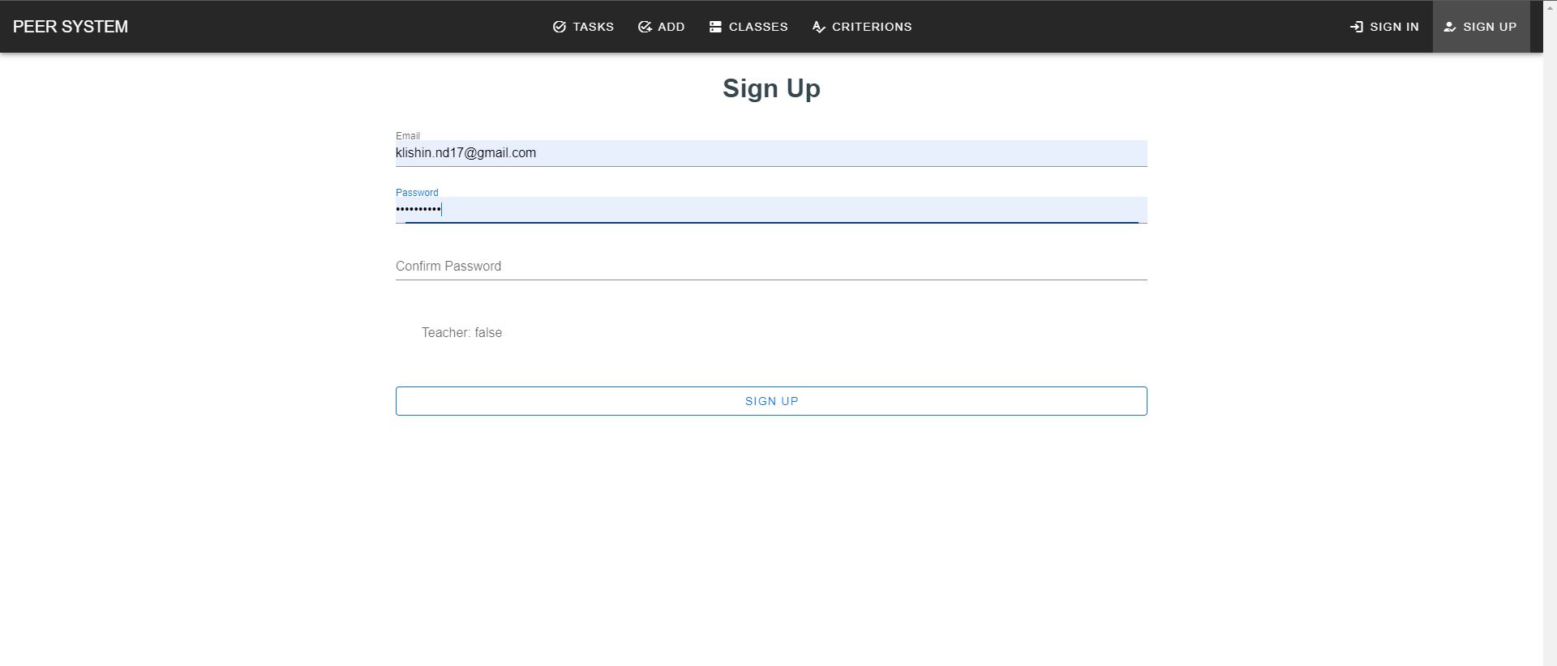Viewport: 1557px width, 666px height.
Task: Open Classes from the top navigation
Action: (748, 27)
